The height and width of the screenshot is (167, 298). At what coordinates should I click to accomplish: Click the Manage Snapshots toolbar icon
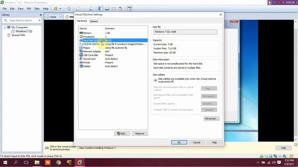coord(91,9)
